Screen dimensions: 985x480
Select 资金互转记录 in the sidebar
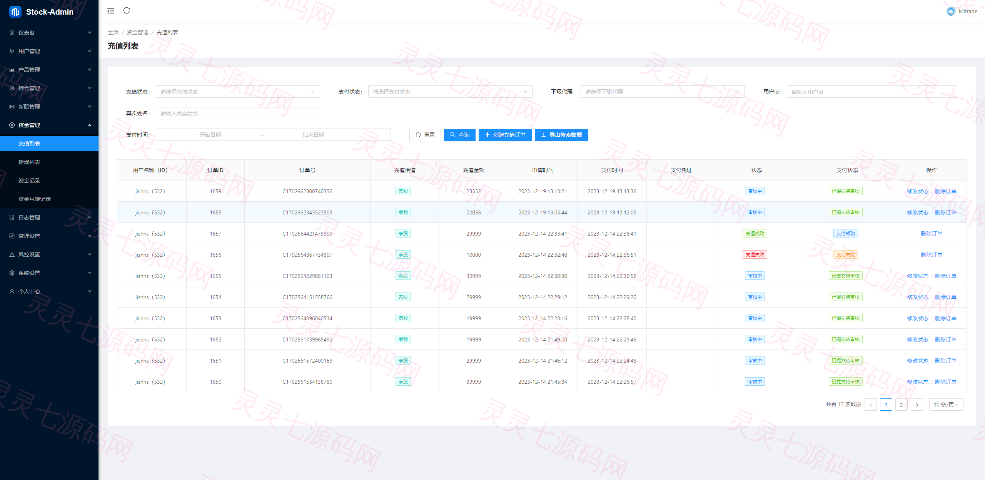click(49, 199)
